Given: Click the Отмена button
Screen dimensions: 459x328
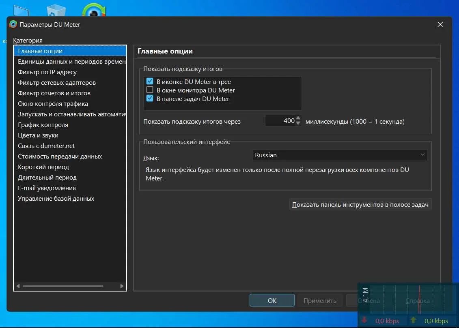Looking at the screenshot, I should pyautogui.click(x=368, y=300).
